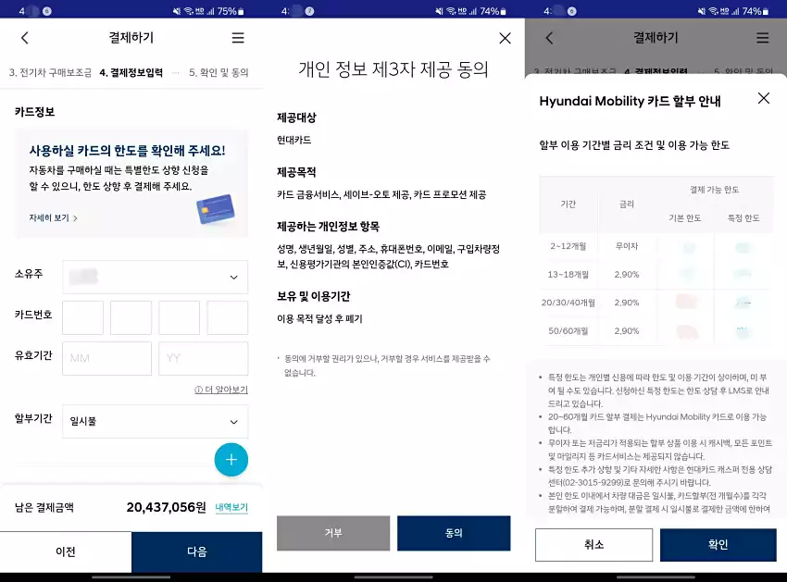Tap the back arrow on 결제하기 screen

pos(25,38)
